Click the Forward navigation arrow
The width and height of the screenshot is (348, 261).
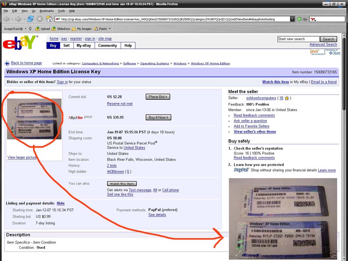click(17, 19)
